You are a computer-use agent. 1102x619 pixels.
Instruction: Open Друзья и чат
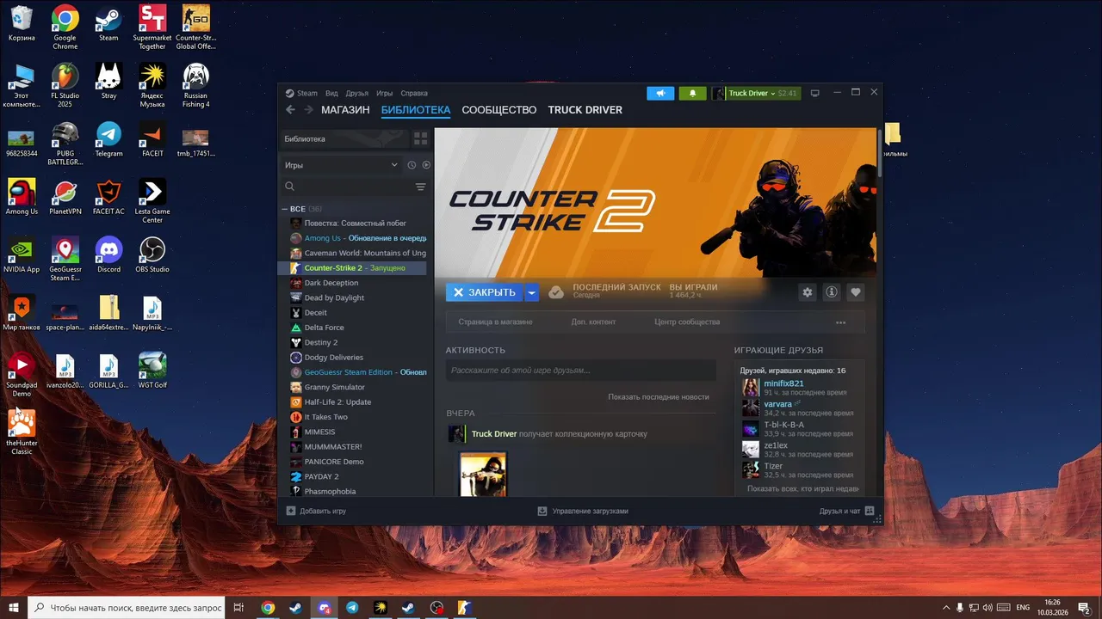click(x=846, y=511)
